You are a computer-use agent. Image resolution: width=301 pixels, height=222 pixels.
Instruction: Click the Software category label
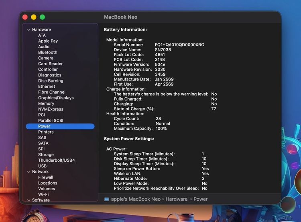tap(41, 200)
